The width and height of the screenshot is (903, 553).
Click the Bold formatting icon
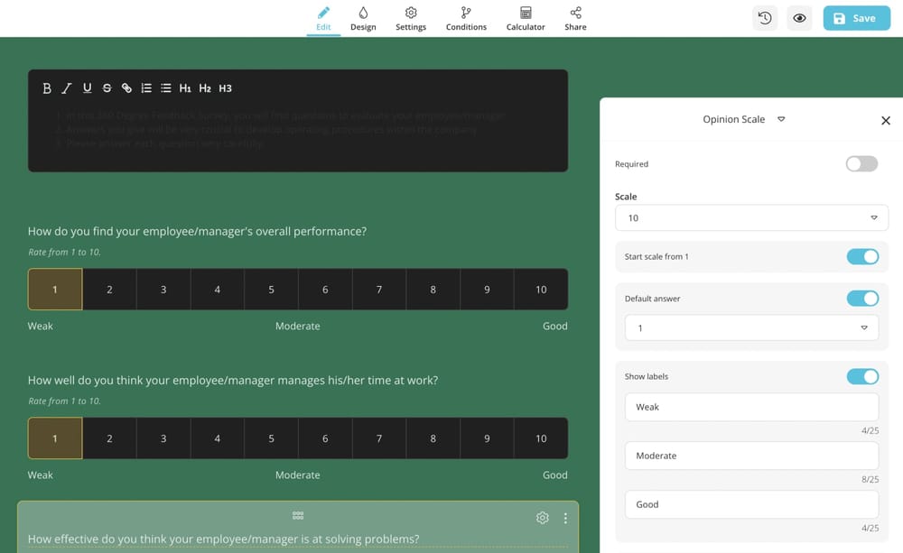coord(47,88)
